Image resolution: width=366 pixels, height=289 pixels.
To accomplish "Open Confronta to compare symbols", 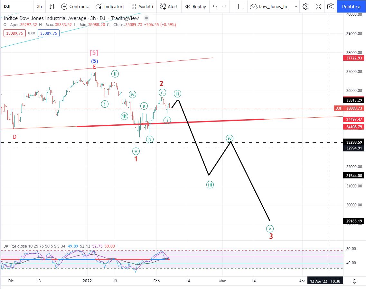I will (75, 6).
